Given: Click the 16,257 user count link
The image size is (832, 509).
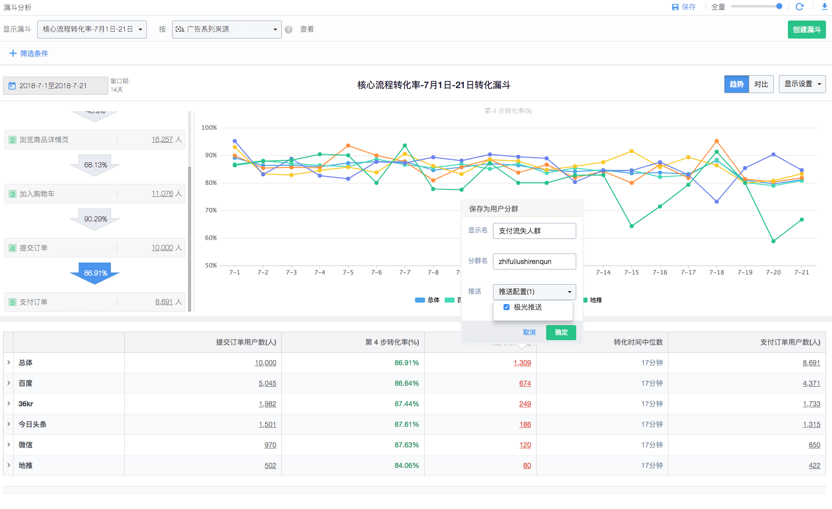Looking at the screenshot, I should point(162,139).
